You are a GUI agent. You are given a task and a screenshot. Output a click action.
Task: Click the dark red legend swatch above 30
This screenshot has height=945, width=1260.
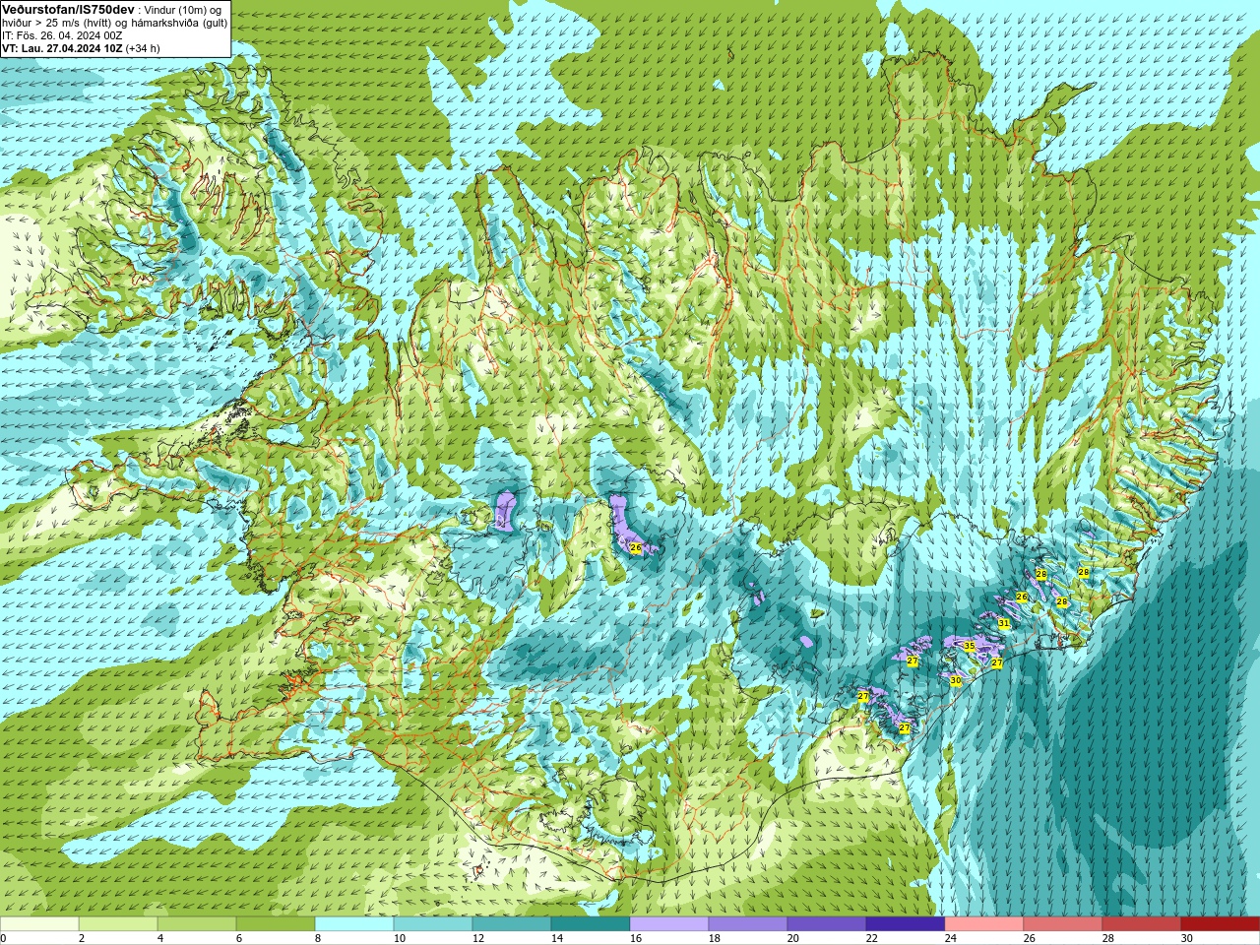pyautogui.click(x=1221, y=924)
